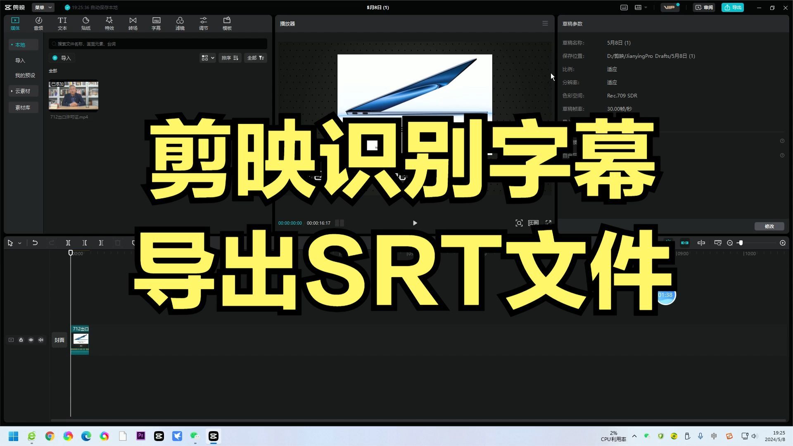Expand the select tool dropdown arrow
Image resolution: width=793 pixels, height=446 pixels.
click(x=19, y=243)
